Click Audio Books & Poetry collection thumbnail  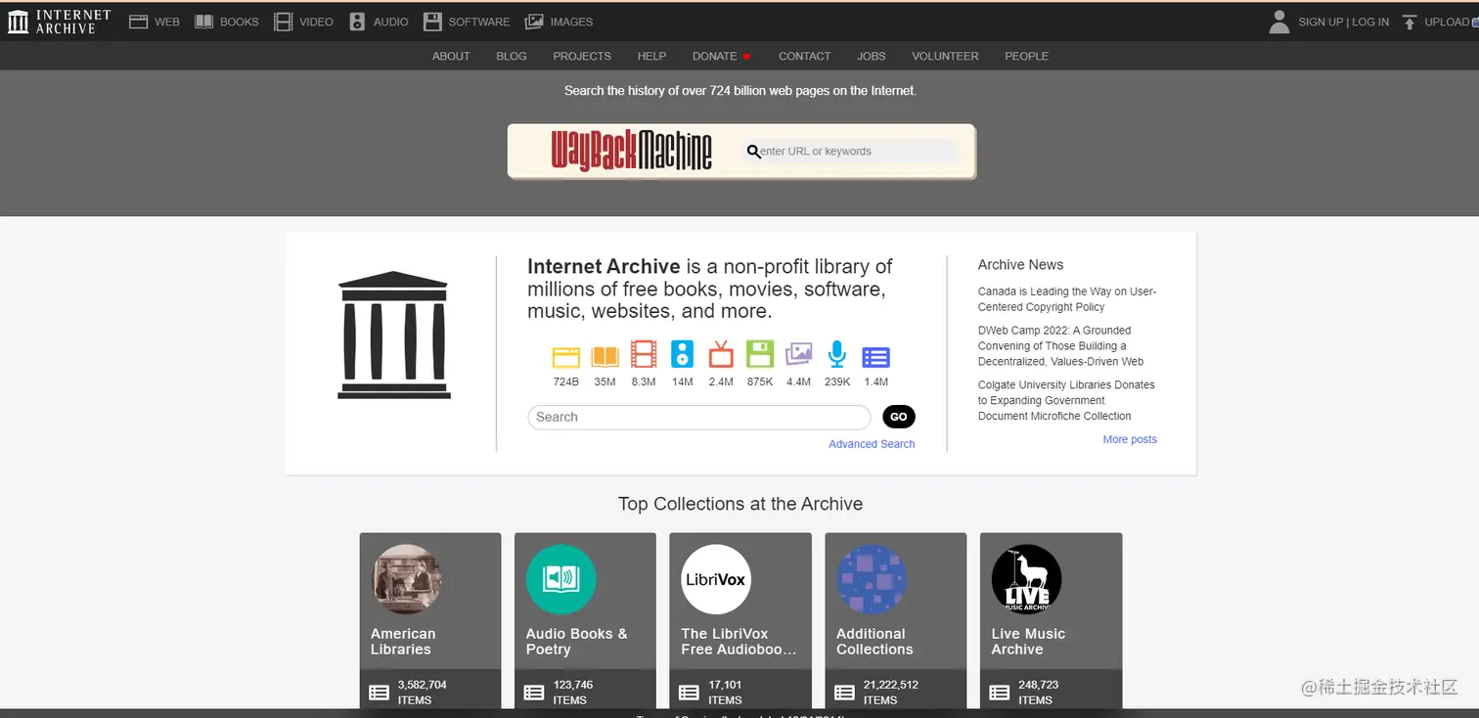point(561,579)
